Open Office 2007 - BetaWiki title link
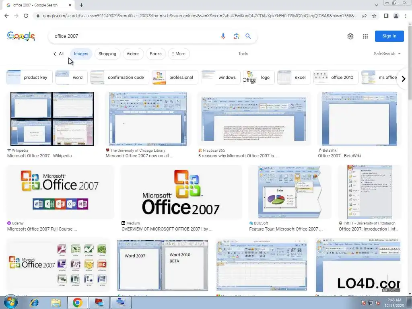The width and height of the screenshot is (412, 309). tap(339, 156)
